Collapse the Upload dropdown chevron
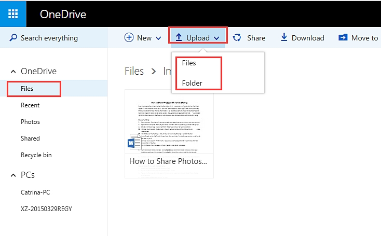The width and height of the screenshot is (381, 236). [216, 38]
